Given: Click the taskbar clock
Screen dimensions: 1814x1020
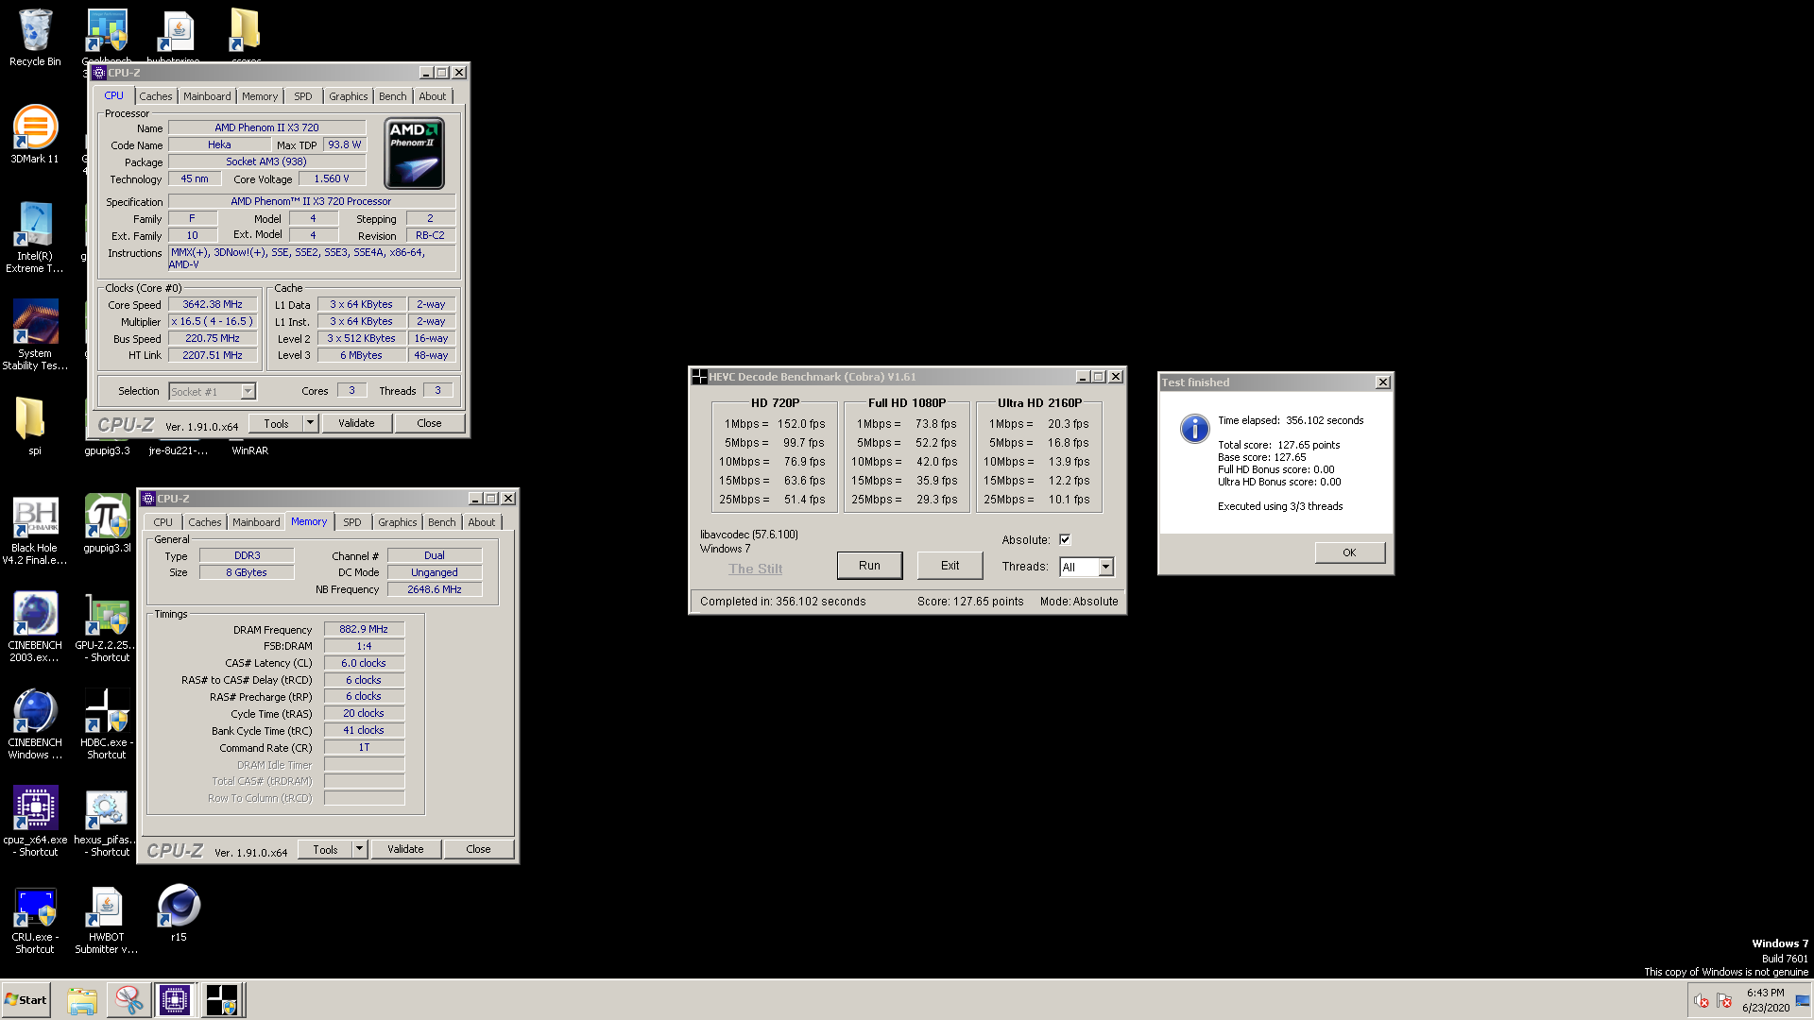Looking at the screenshot, I should [1766, 1000].
